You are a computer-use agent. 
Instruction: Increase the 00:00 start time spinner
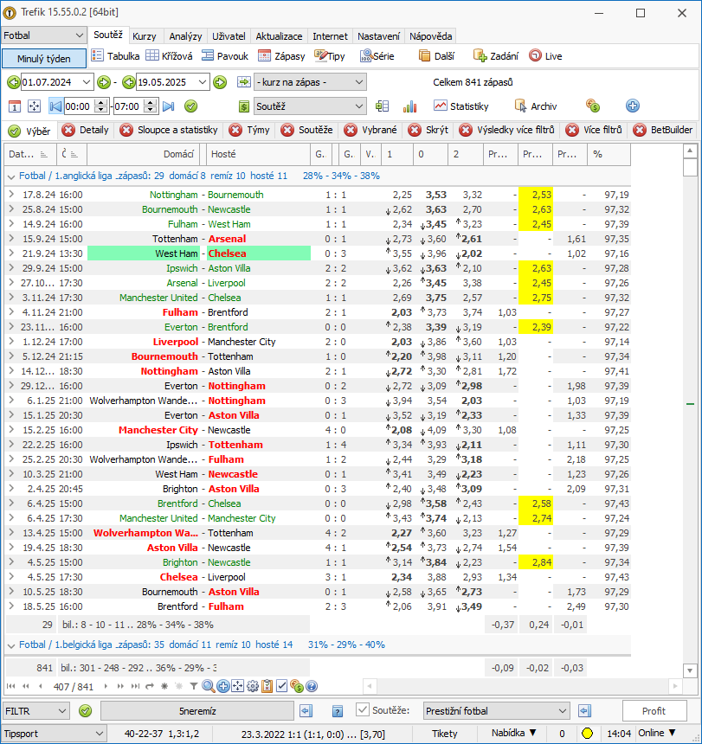pyautogui.click(x=100, y=102)
